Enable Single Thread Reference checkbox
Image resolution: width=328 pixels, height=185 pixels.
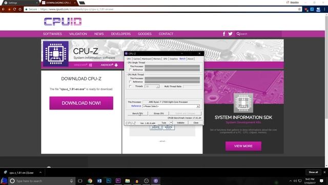tap(130, 70)
